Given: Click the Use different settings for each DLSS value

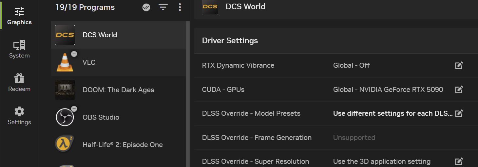Looking at the screenshot, I should pos(393,113).
